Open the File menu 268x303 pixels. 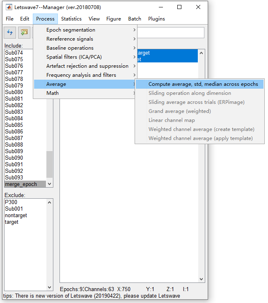[x=10, y=19]
